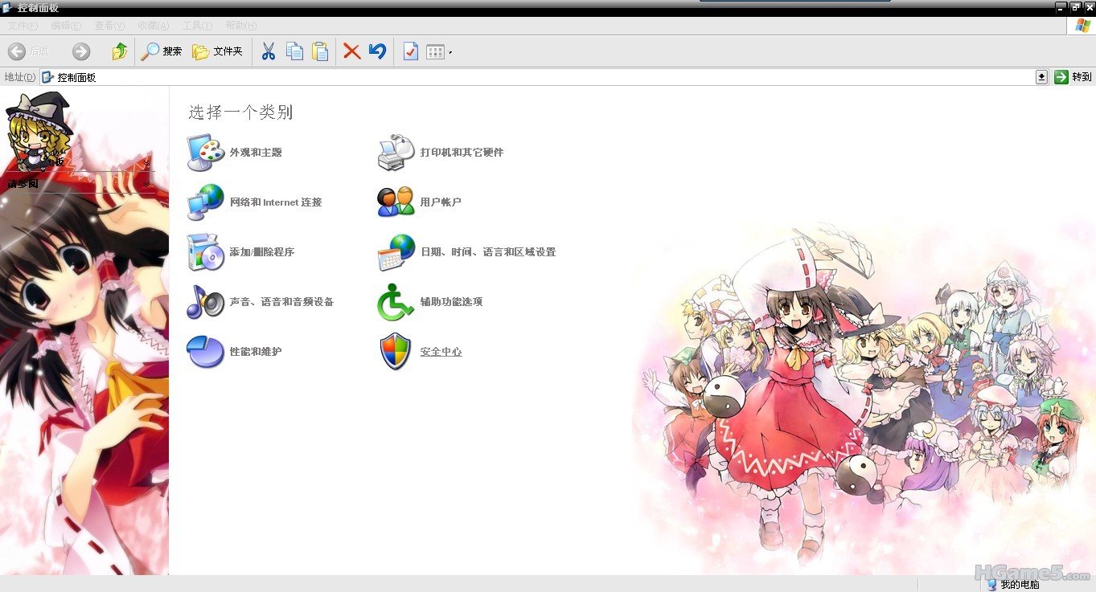
Task: Open the 文件(F) menu
Action: tap(22, 26)
